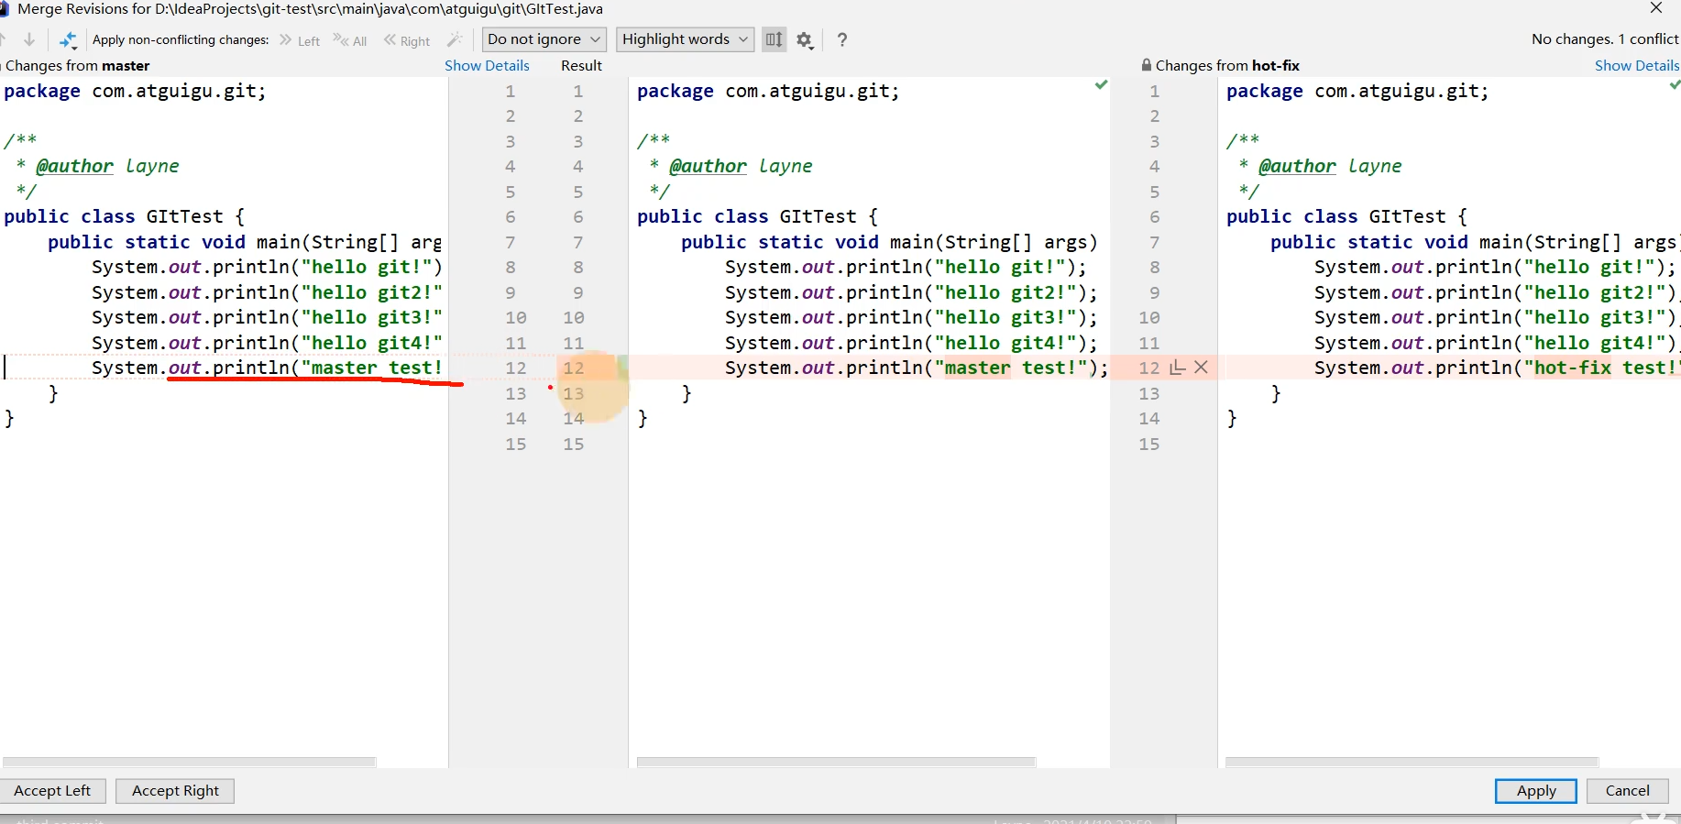Open the gear settings menu

(805, 39)
